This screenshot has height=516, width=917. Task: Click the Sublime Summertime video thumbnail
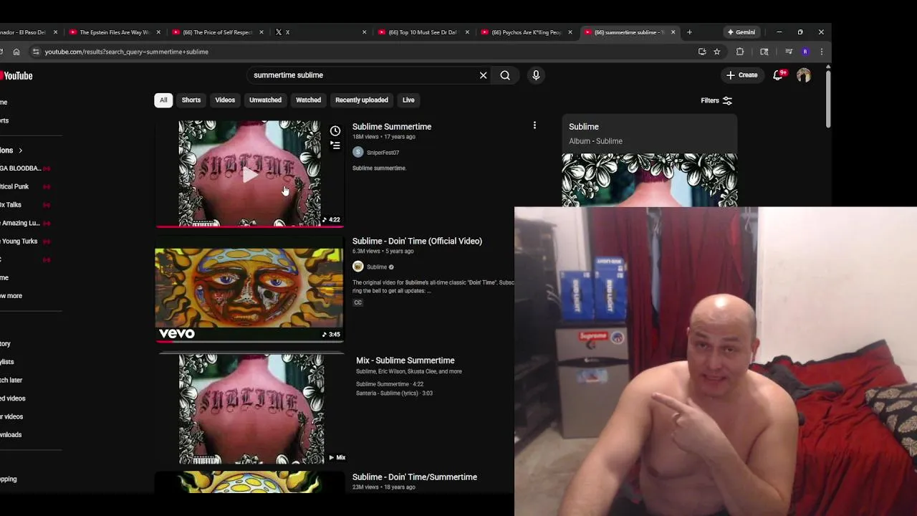(249, 173)
